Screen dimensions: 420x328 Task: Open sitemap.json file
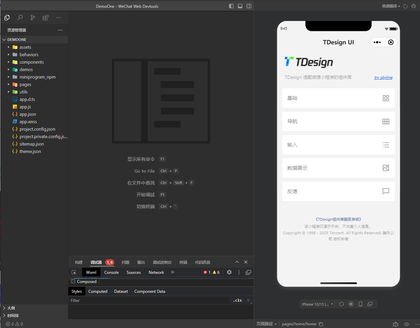coord(34,144)
